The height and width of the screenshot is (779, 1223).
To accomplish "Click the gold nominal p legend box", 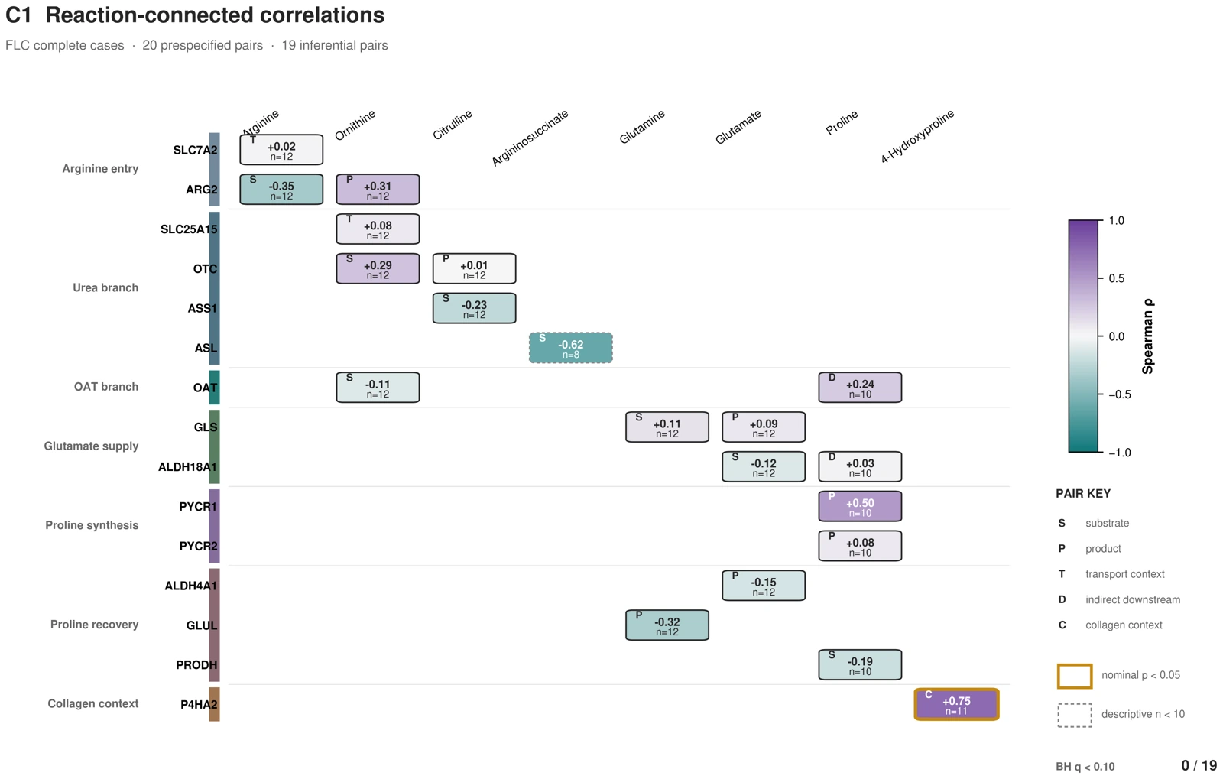I will pos(1075,676).
